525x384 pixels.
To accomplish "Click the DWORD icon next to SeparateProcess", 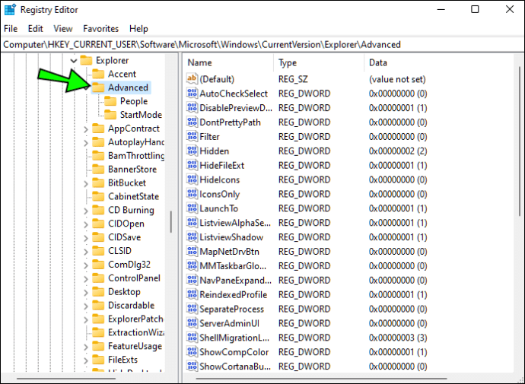I will coord(192,309).
